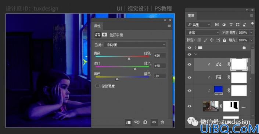This screenshot has height=134, width=259.
Task: Open the Layers panel flyout menu
Action: [251, 16]
